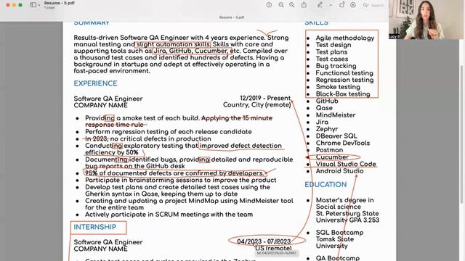Click 'Zephyr' in the skills list
The image size is (465, 261).
pyautogui.click(x=327, y=129)
